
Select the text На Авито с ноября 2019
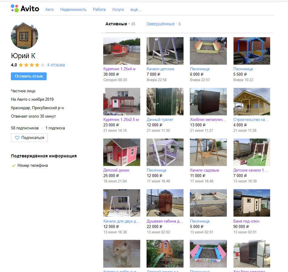click(x=32, y=100)
